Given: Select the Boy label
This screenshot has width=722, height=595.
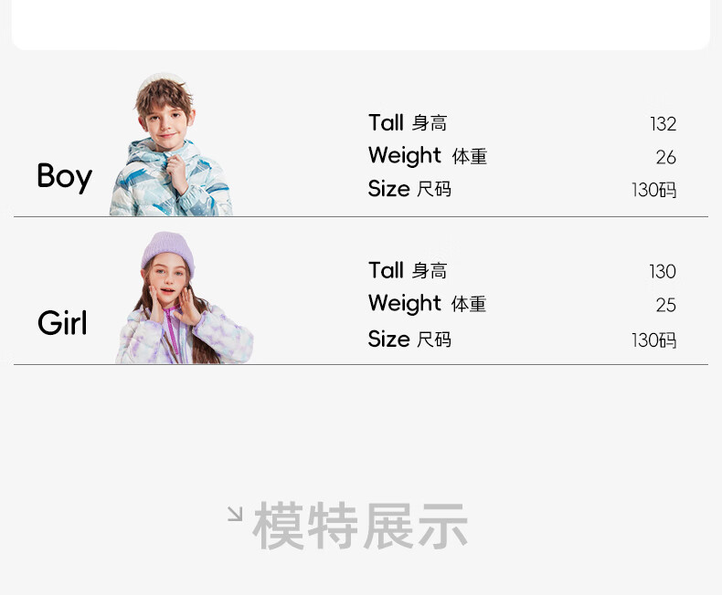Looking at the screenshot, I should pyautogui.click(x=64, y=176).
